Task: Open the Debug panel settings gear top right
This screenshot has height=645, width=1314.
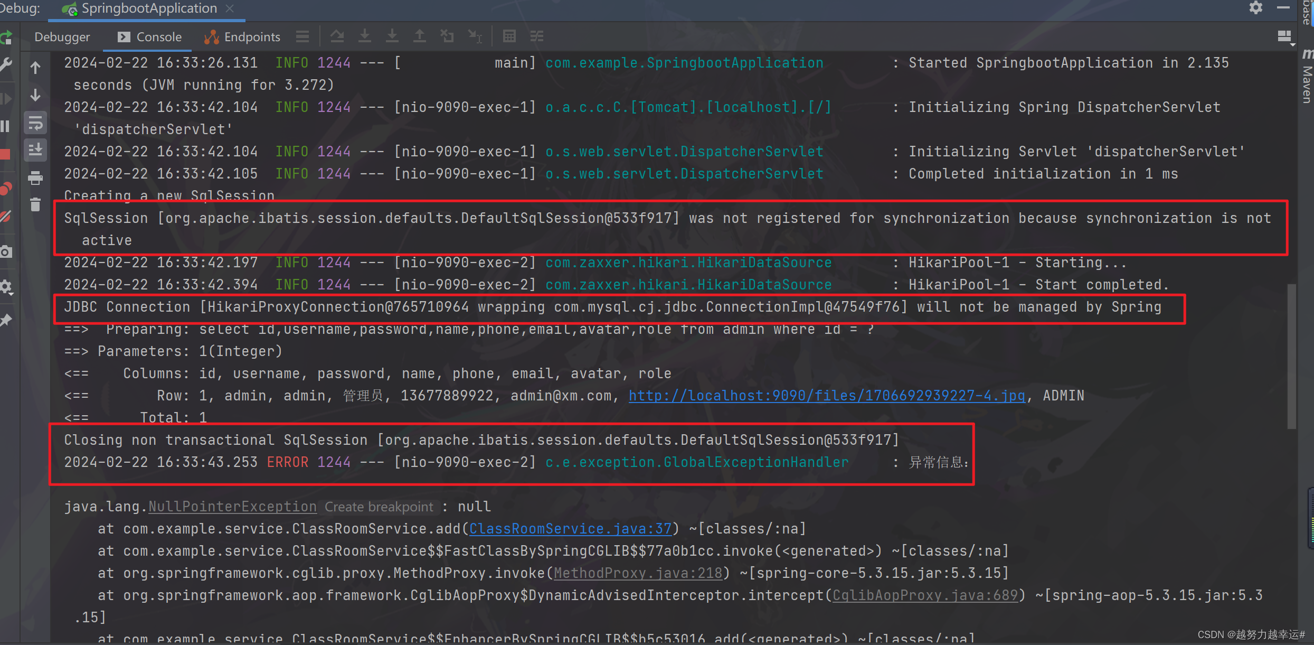Action: coord(1256,8)
